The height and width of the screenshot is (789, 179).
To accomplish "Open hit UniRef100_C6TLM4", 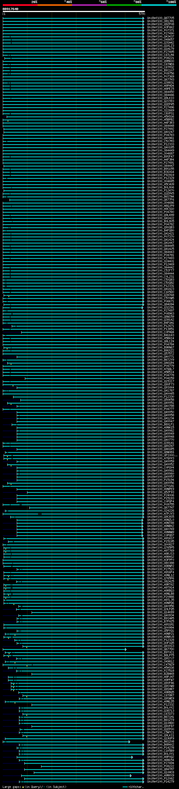I will pyautogui.click(x=160, y=55).
